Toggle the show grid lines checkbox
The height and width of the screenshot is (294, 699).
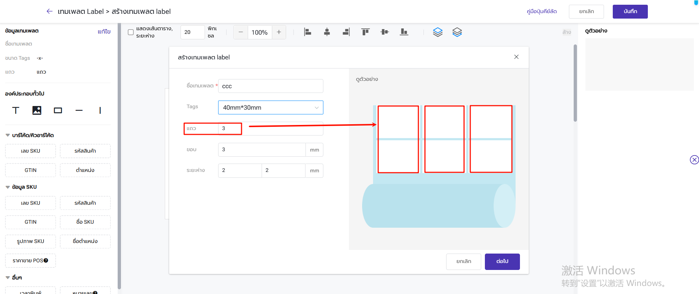pyautogui.click(x=131, y=32)
